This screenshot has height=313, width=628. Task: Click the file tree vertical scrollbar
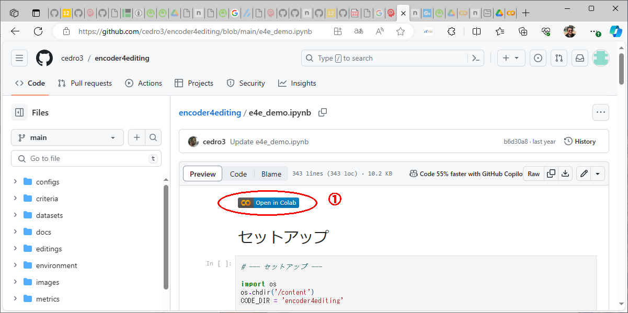pyautogui.click(x=166, y=235)
